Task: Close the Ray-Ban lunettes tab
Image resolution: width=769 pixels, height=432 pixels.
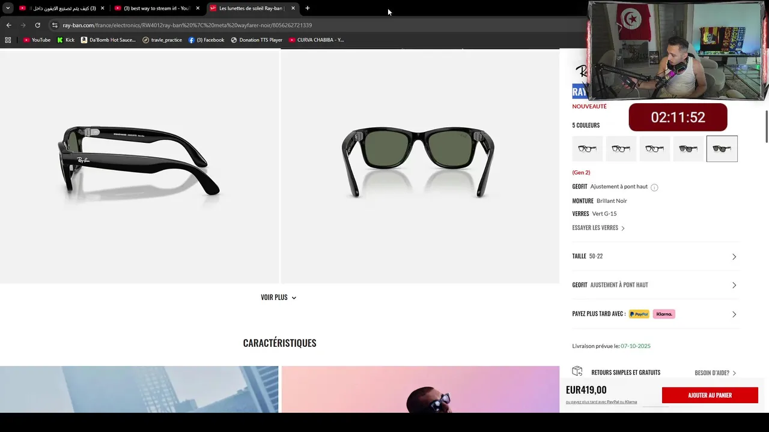Action: 293,8
